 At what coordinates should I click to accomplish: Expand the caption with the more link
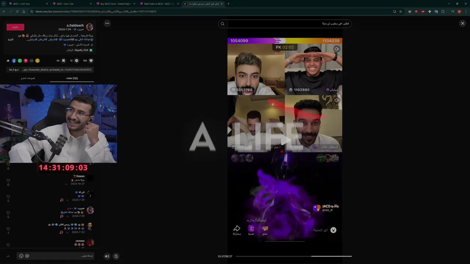pyautogui.click(x=11, y=39)
